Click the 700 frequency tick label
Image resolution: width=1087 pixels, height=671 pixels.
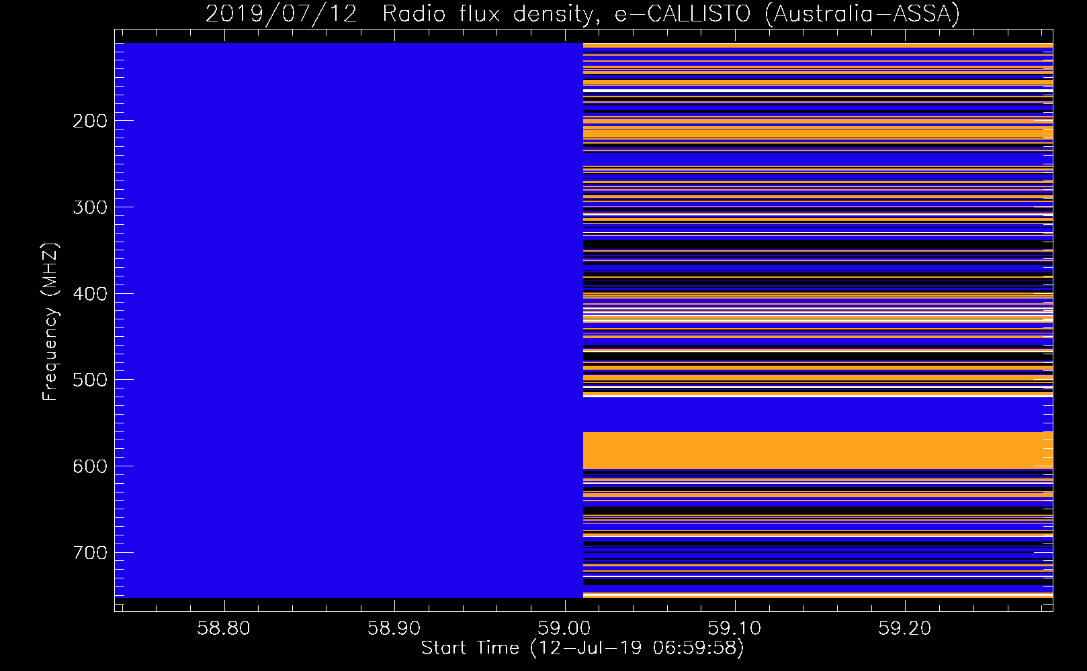tap(90, 553)
